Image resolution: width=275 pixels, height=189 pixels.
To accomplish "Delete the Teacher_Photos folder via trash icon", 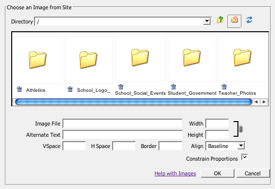I will [224, 87].
